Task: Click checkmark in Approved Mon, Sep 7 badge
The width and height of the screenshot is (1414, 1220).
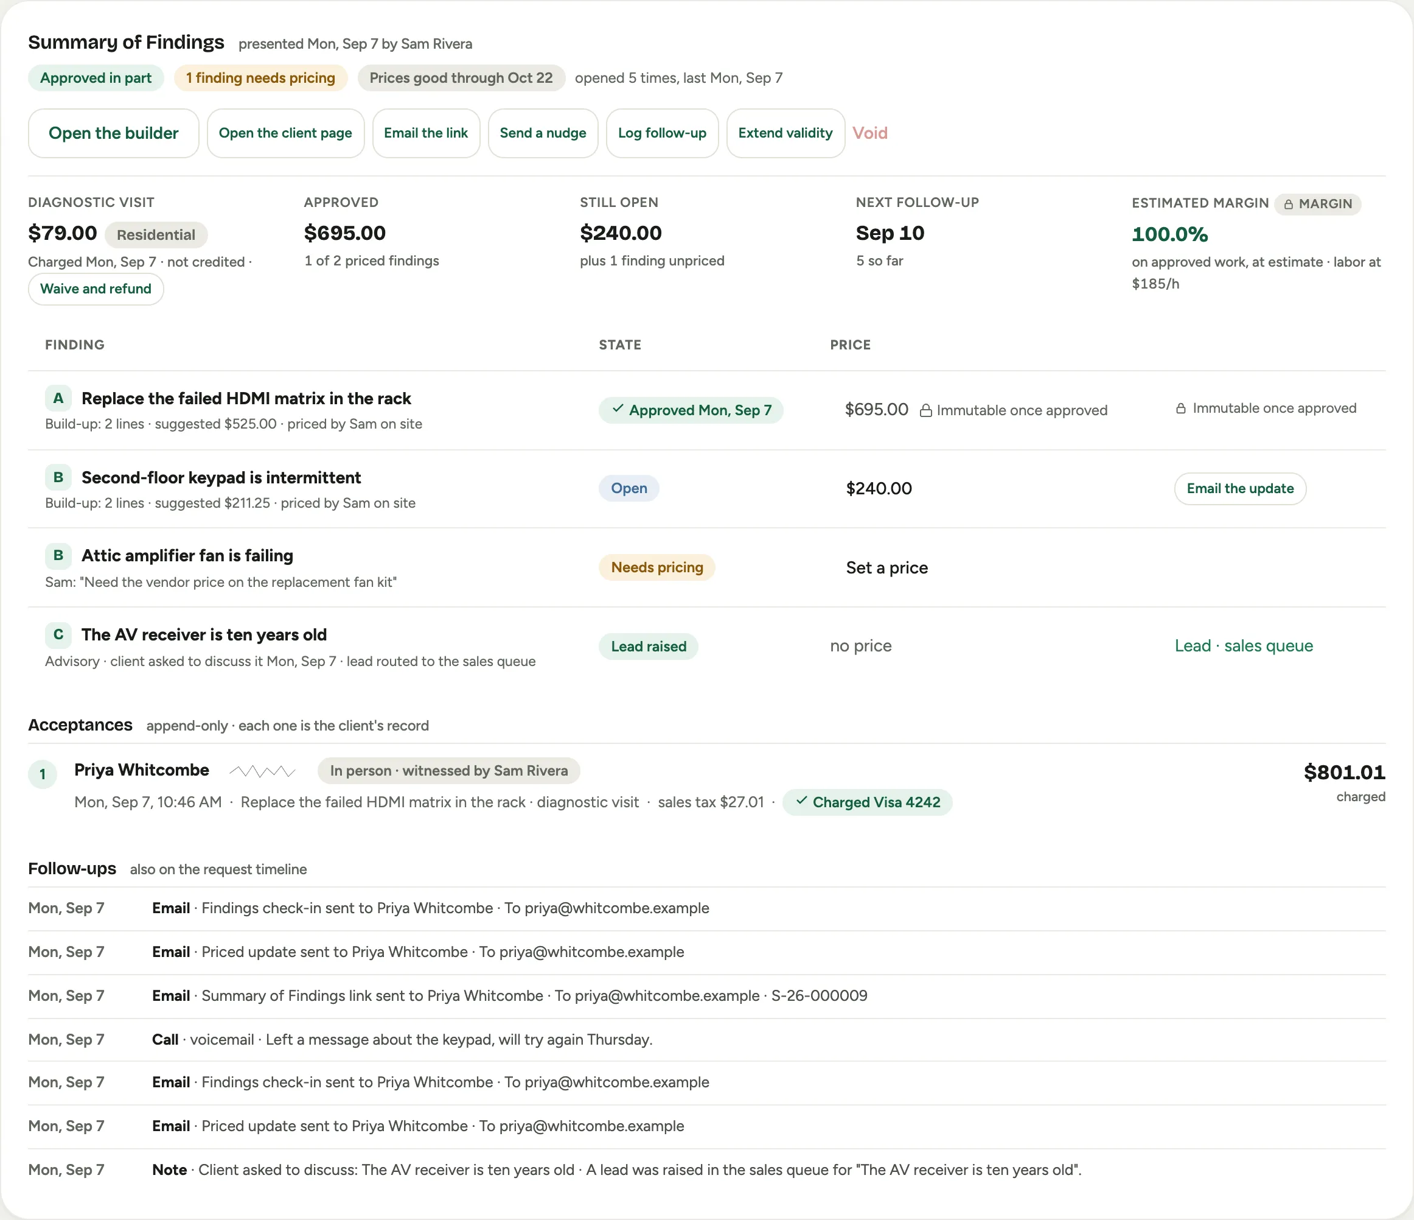Action: 618,409
